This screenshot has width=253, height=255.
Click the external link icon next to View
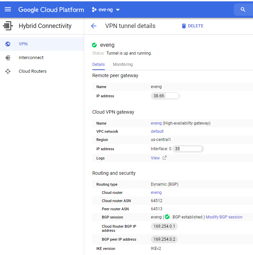coord(164,158)
